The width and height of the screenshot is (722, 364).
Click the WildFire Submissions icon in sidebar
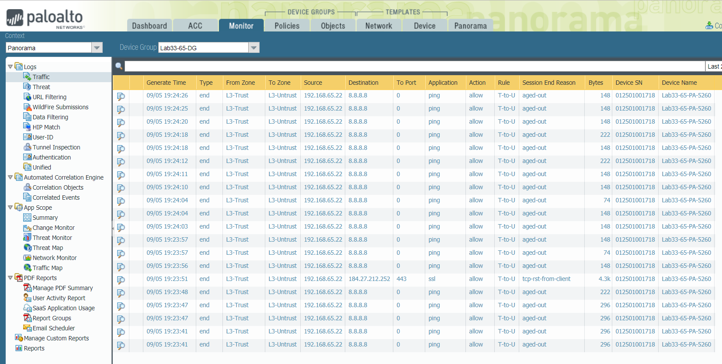28,107
